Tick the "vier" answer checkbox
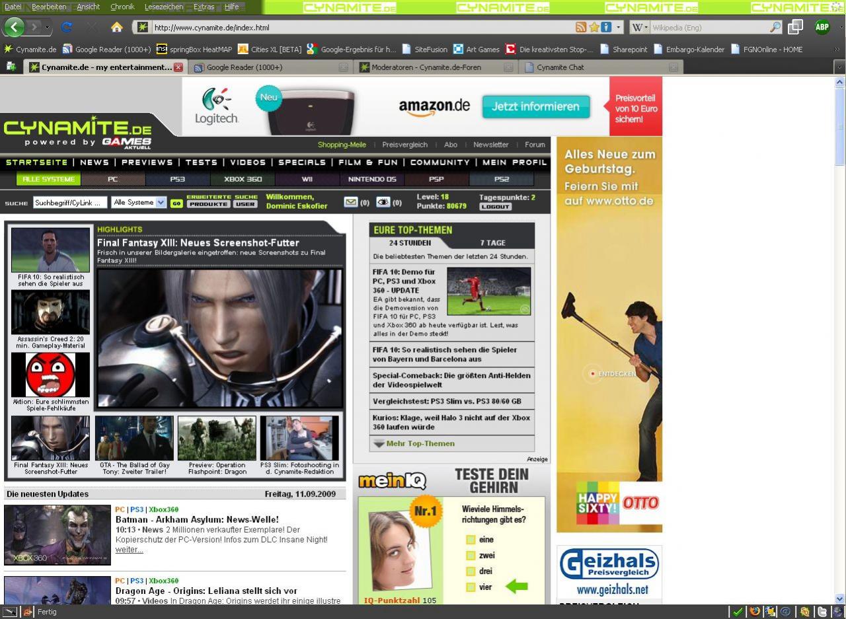 pos(471,587)
